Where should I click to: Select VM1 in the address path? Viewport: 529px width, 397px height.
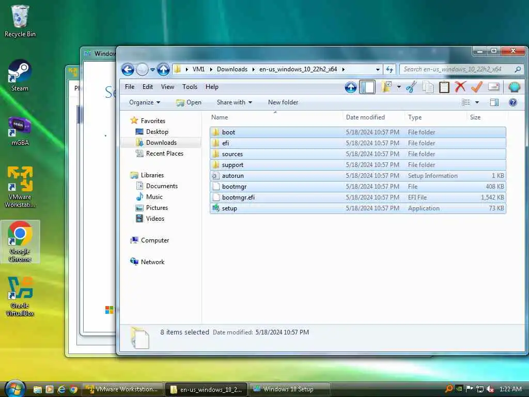[198, 69]
